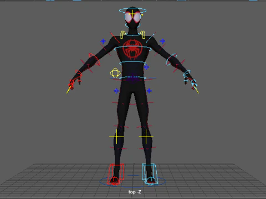Select the cyan halo ring control above head
This screenshot has width=266, height=199.
click(132, 11)
